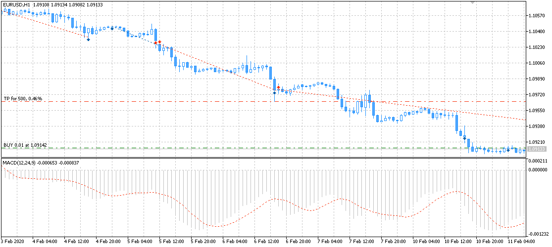Click the '6 Feb 20:00' time label

(298, 242)
